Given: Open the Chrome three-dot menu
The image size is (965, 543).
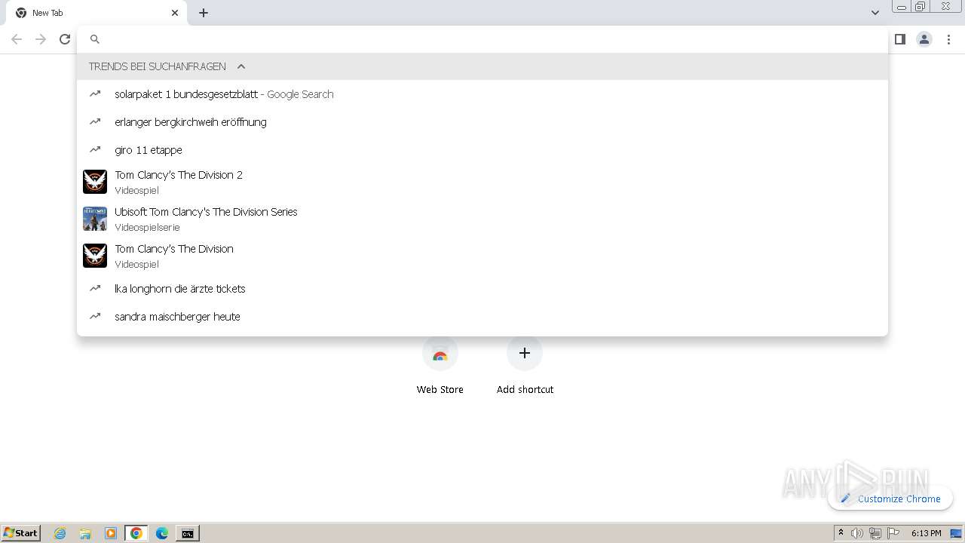Looking at the screenshot, I should [x=948, y=39].
